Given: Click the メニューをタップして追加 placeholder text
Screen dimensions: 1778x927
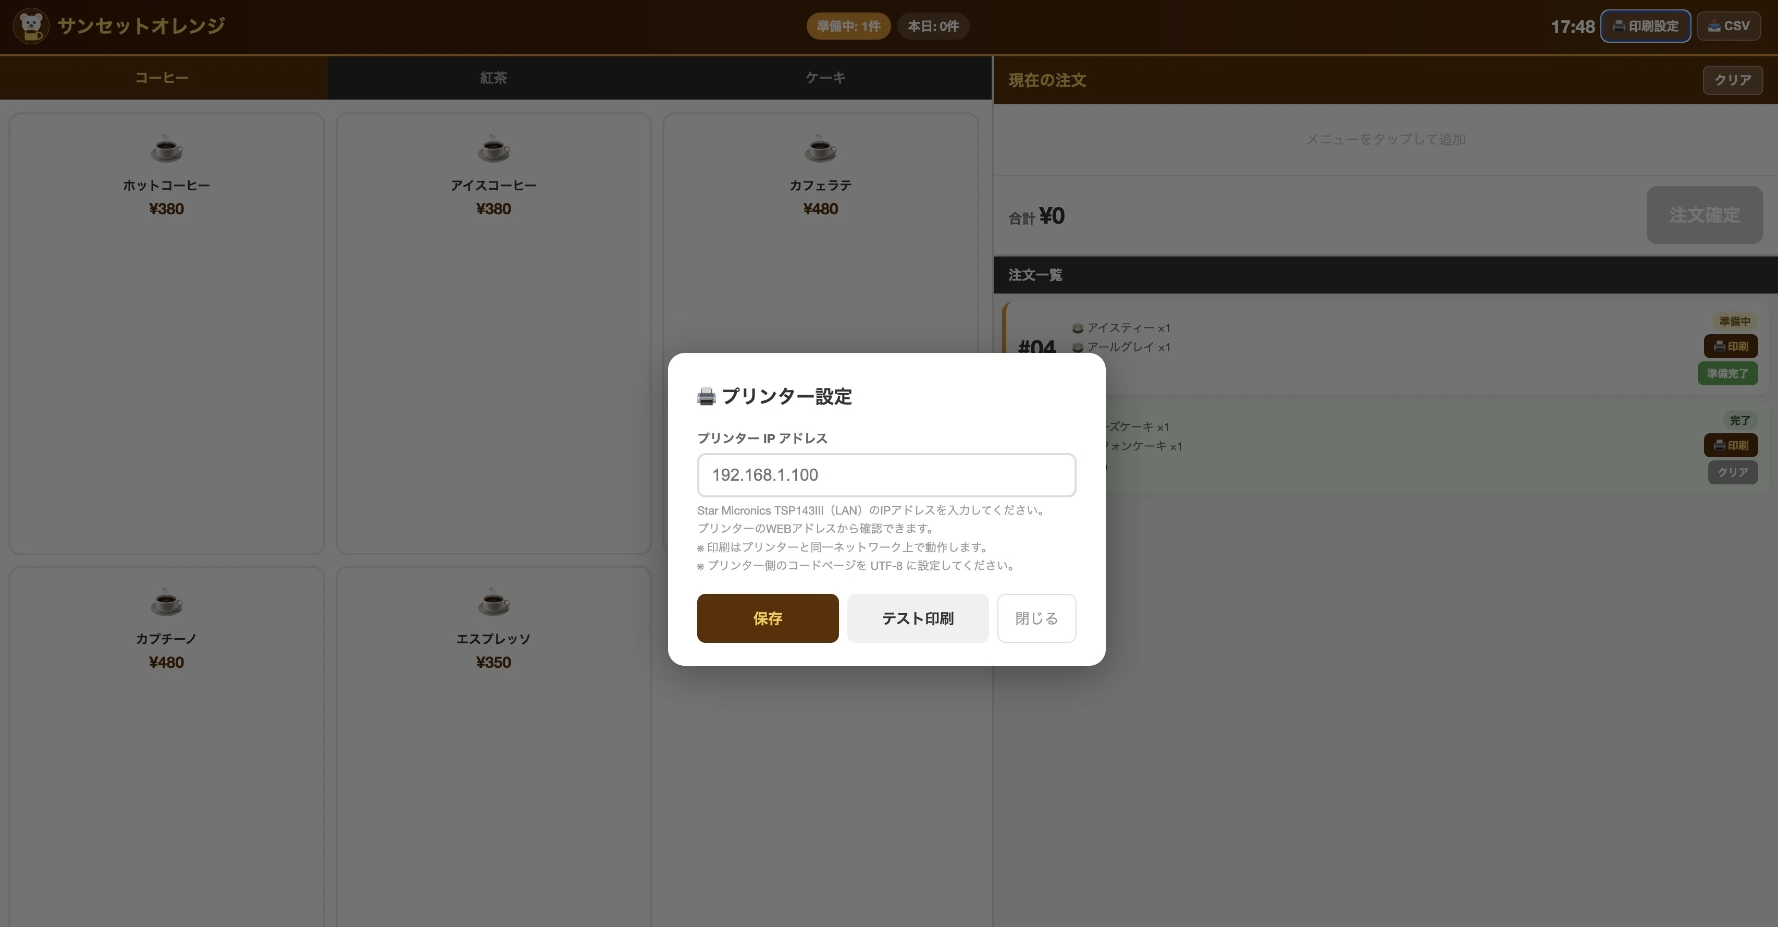Looking at the screenshot, I should tap(1385, 140).
